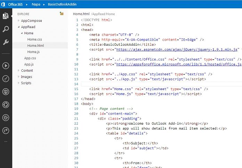242x168 pixels.
Task: Click the DOCTYPE html declaration line
Action: point(96,20)
